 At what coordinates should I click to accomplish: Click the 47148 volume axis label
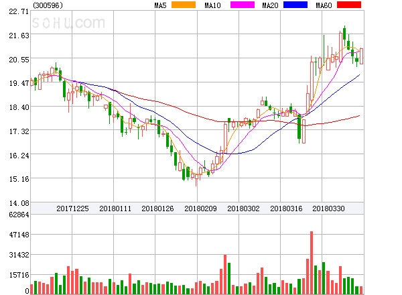pos(19,235)
